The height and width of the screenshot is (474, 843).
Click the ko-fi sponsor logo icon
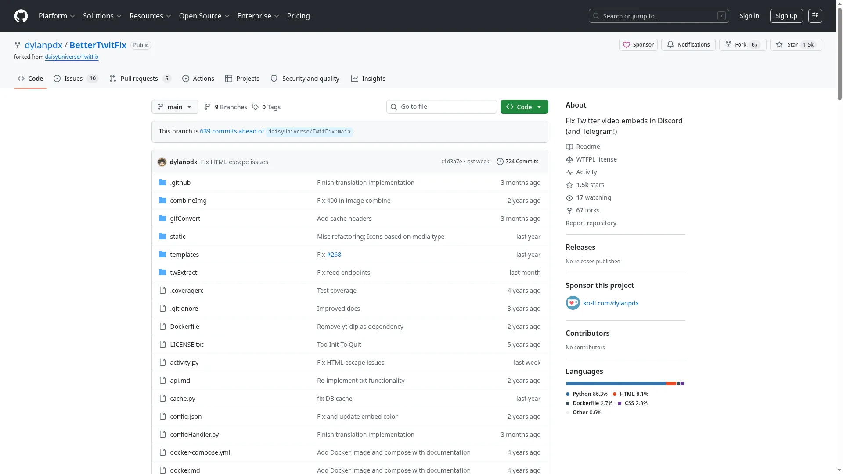(x=573, y=303)
